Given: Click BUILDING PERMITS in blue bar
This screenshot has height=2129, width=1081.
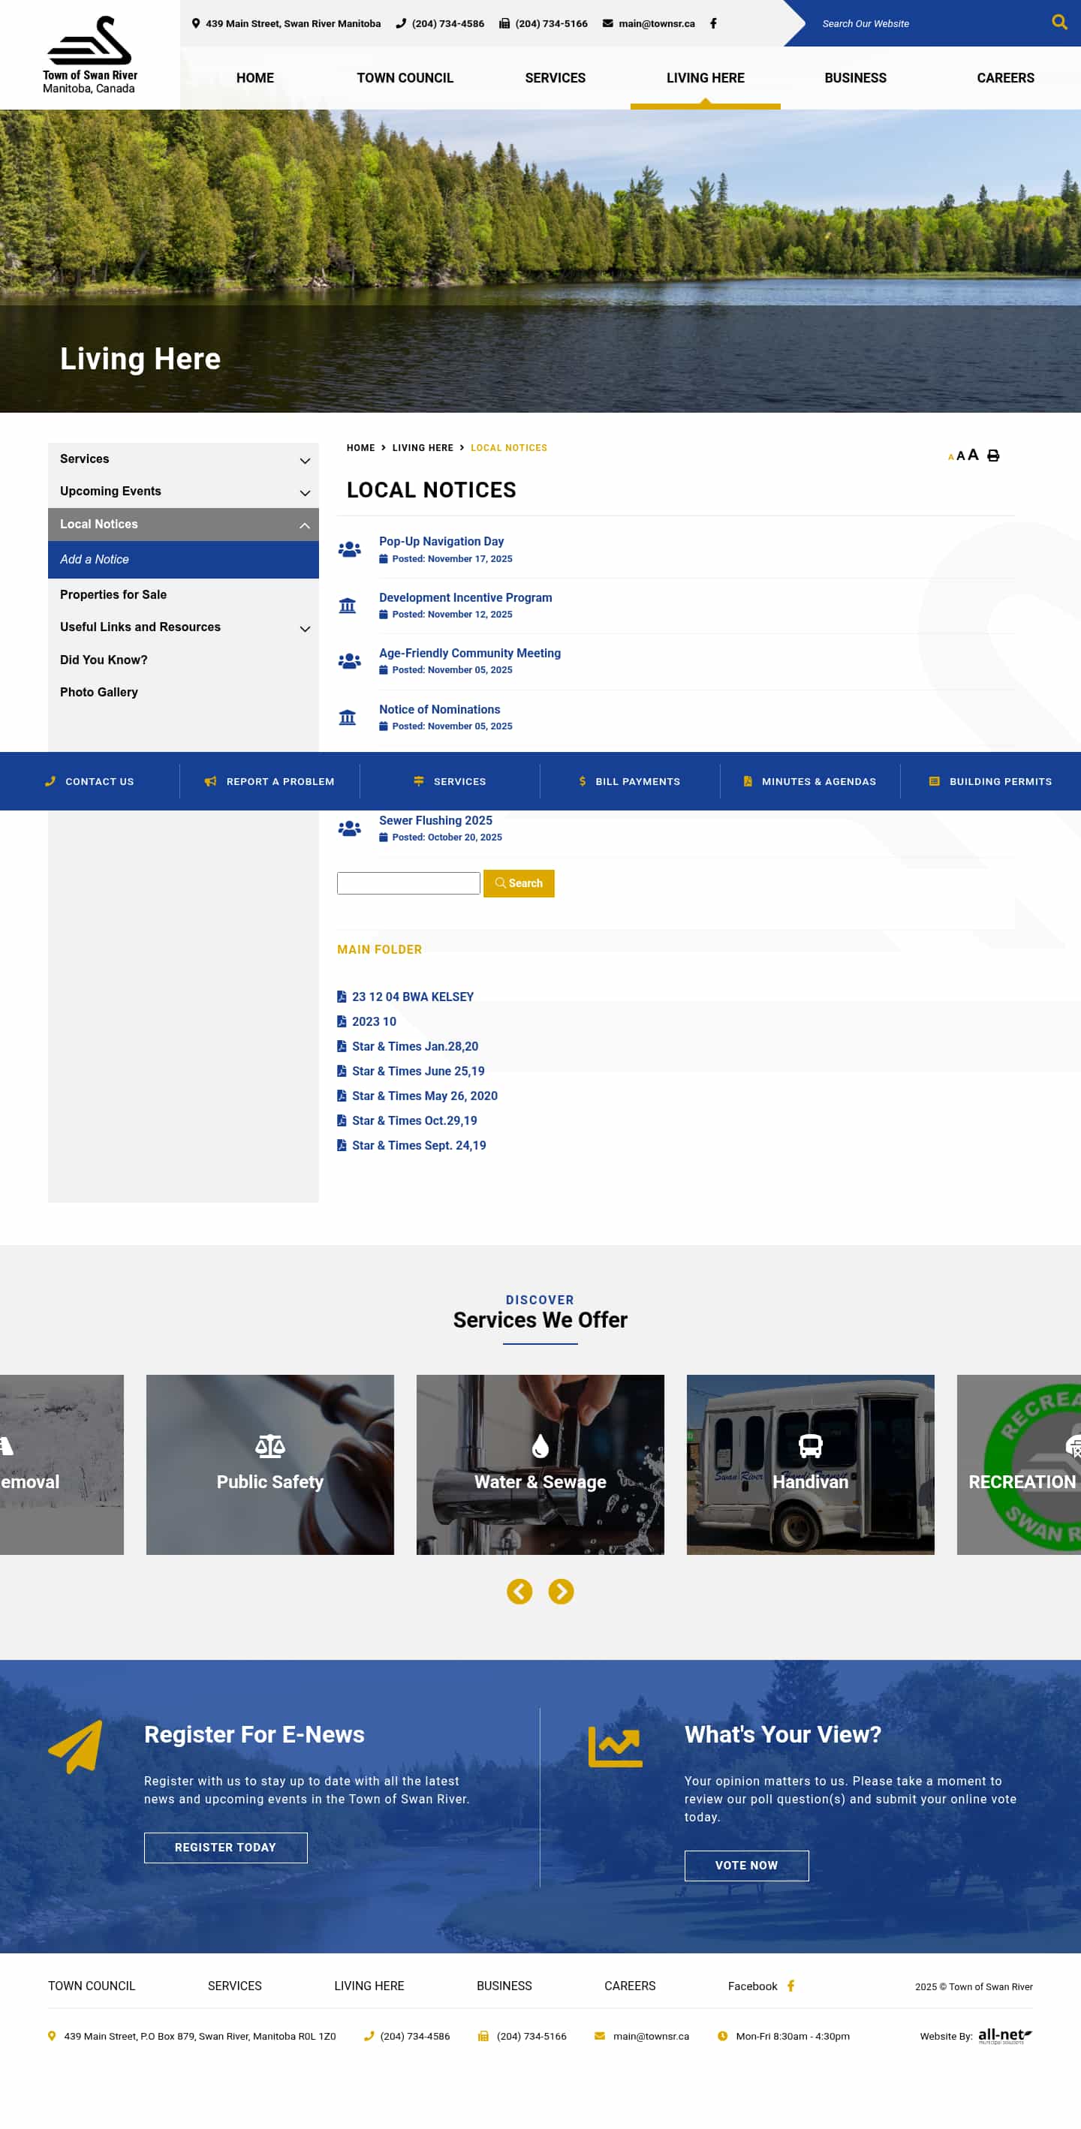Looking at the screenshot, I should tap(990, 781).
